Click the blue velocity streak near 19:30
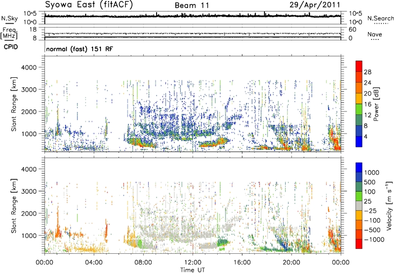The height and width of the screenshot is (273, 394). click(281, 242)
